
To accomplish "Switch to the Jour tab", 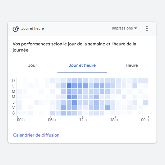I will [33, 65].
